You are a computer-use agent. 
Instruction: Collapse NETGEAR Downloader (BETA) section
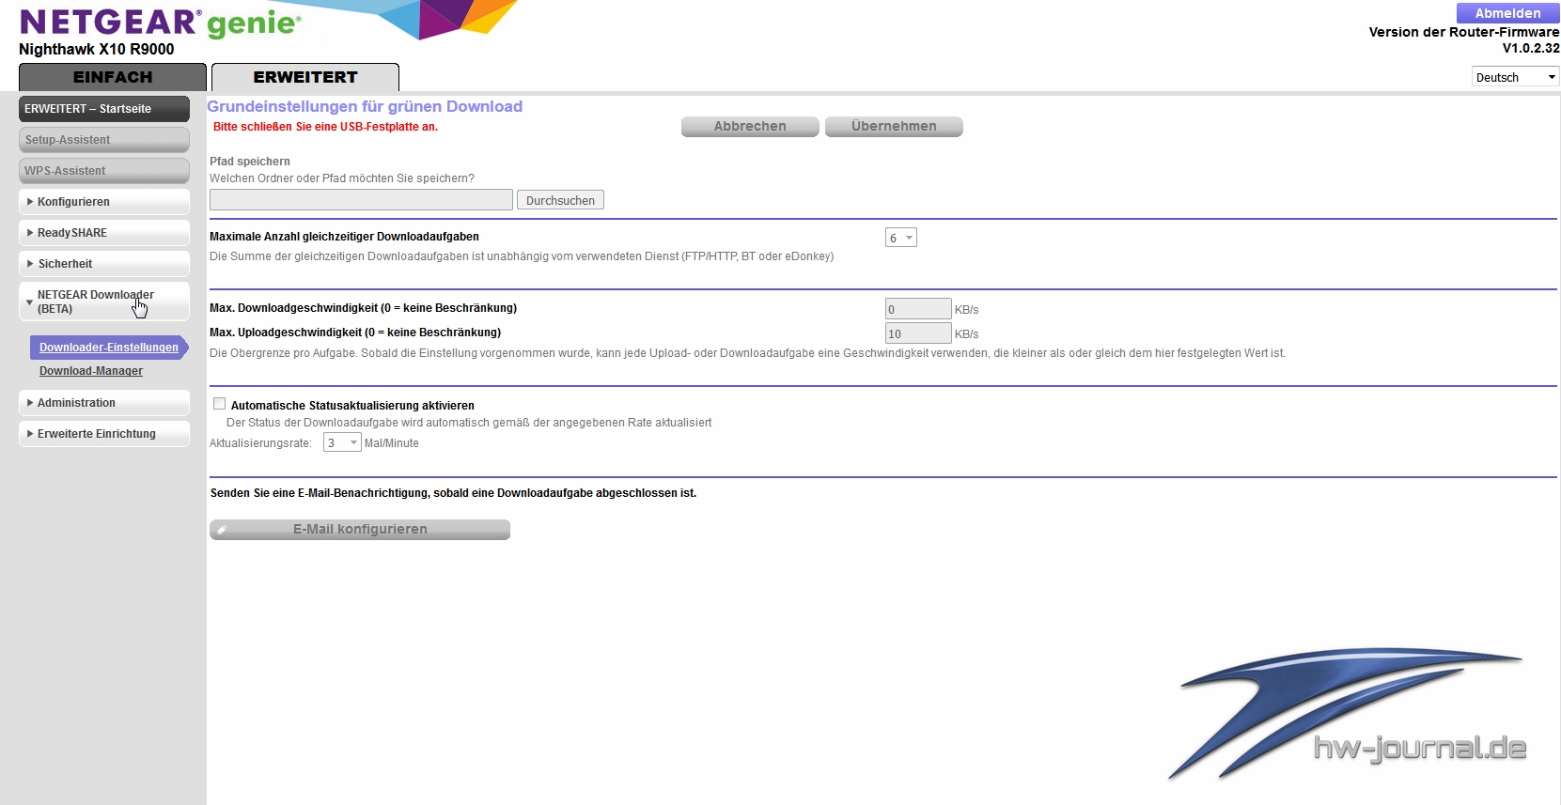point(103,302)
